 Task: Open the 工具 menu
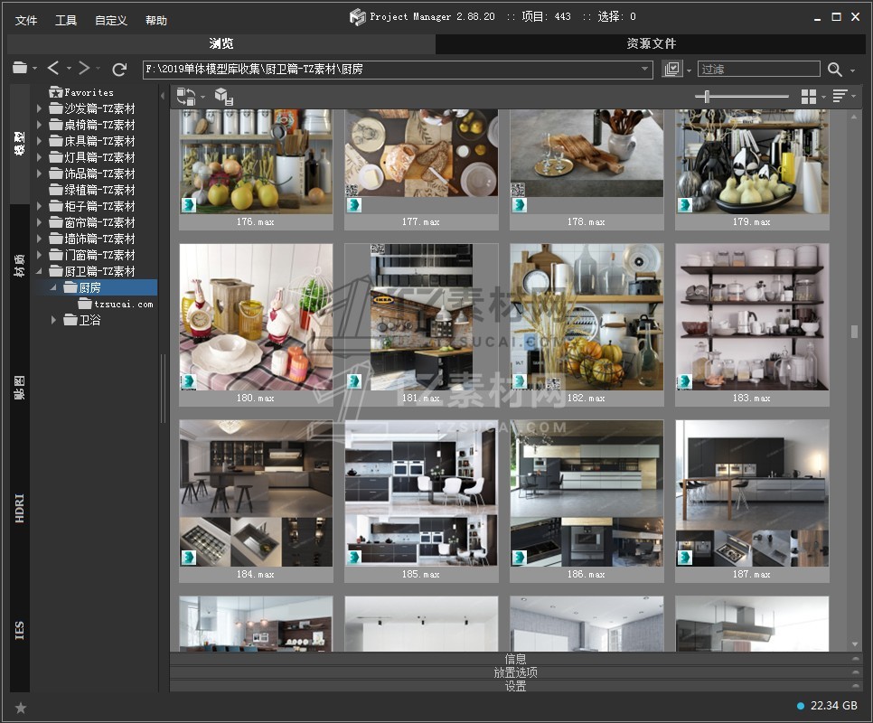point(66,20)
